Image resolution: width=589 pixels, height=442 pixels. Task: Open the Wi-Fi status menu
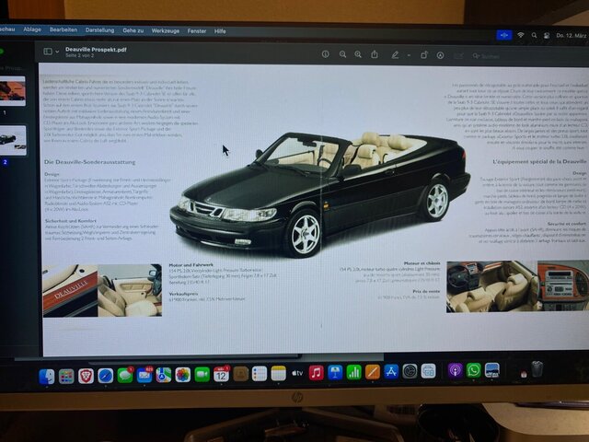coord(521,35)
